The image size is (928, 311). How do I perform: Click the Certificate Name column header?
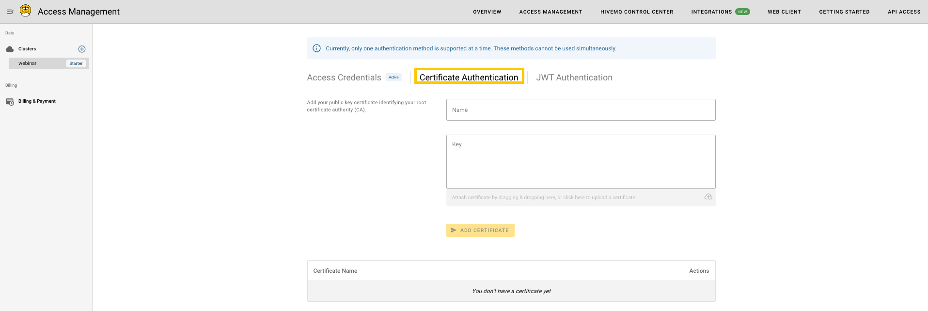335,271
